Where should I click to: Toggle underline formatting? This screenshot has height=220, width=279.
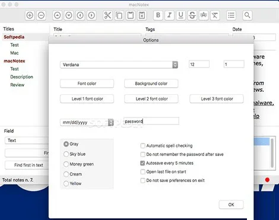pyautogui.click(x=180, y=15)
